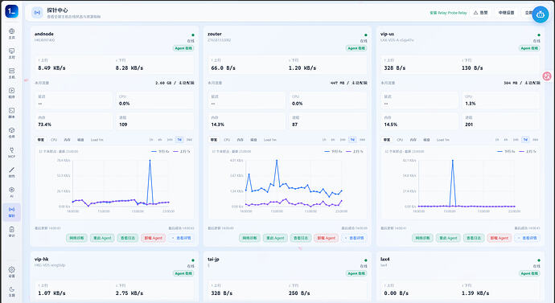Run 网络诊断 network diagnosis for zouter

249,238
